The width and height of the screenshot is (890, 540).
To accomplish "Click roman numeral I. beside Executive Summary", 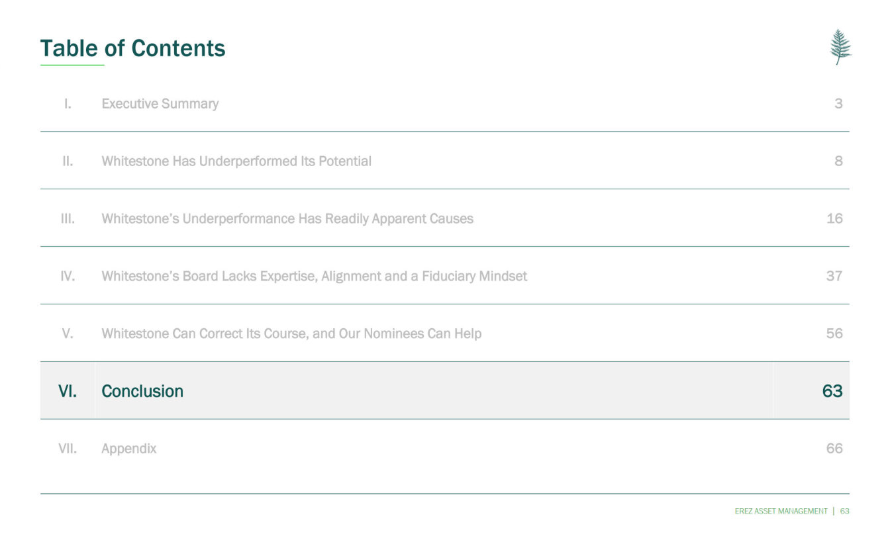I will pos(68,104).
